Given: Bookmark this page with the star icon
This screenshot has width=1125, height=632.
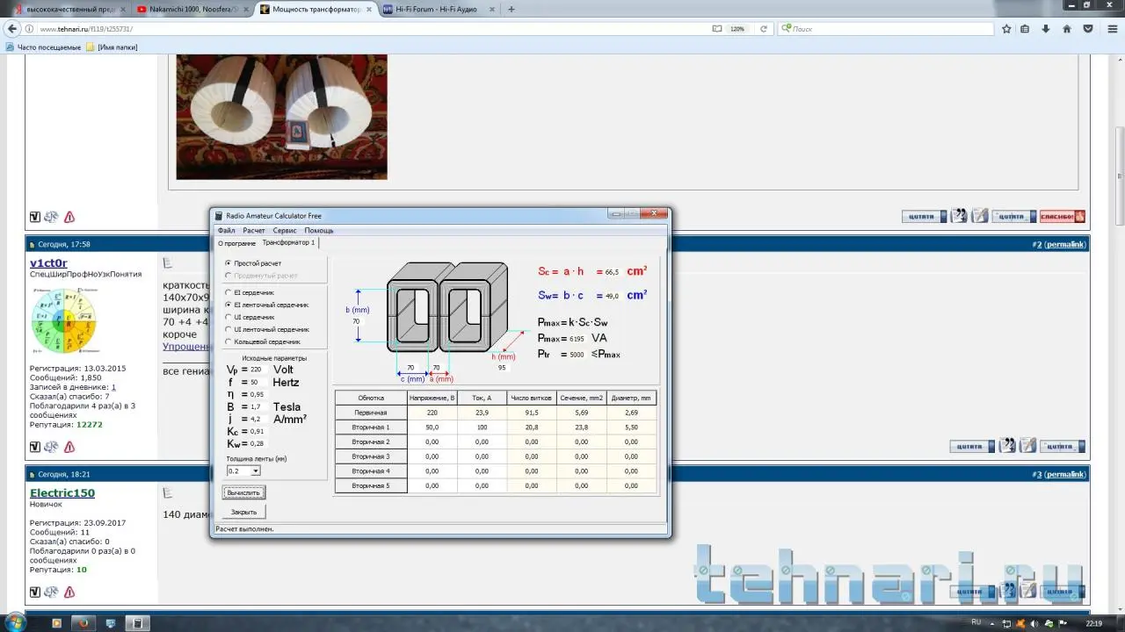Looking at the screenshot, I should point(1006,29).
